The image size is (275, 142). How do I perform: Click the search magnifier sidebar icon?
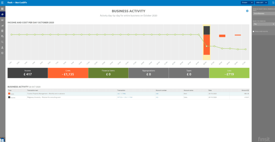coord(2,42)
